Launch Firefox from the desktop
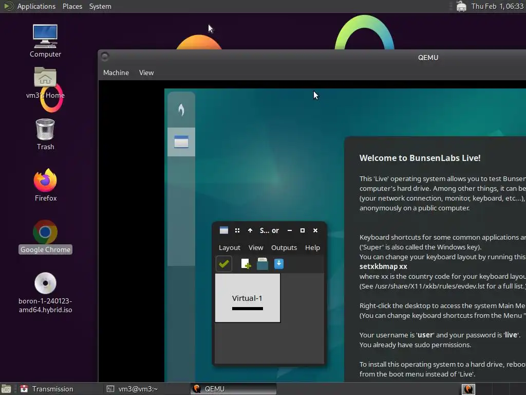Screen dimensions: 526x395 [x=45, y=185]
